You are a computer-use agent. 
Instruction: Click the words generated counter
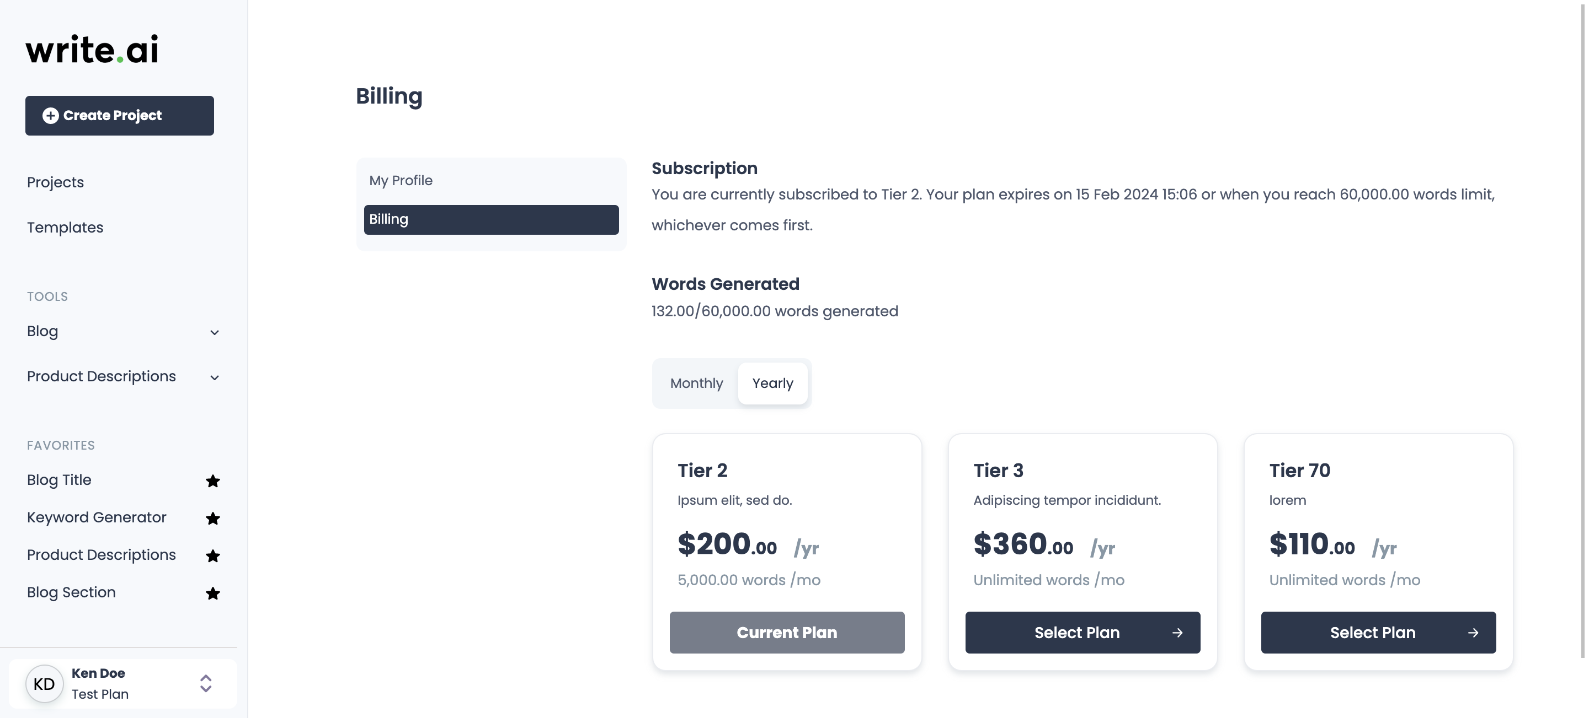775,311
